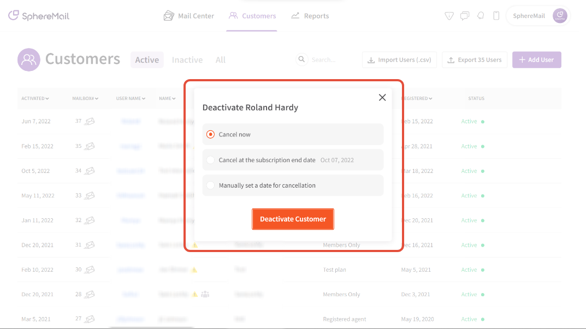The image size is (586, 329).
Task: Open the Mail Center tab
Action: click(x=189, y=16)
